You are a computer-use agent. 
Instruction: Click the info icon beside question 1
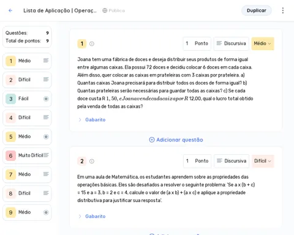92,43
